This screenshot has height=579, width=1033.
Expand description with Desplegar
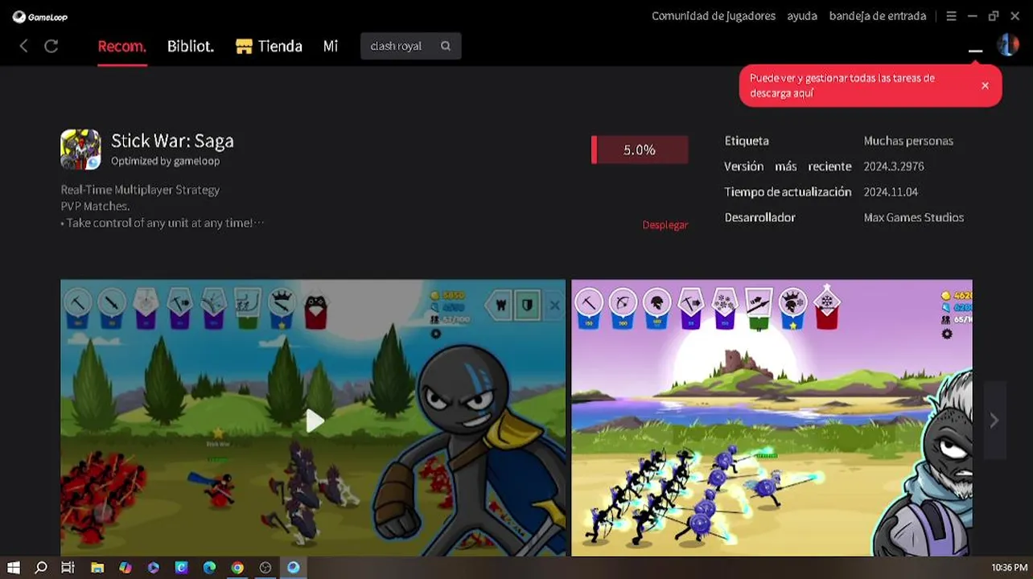[x=665, y=225]
